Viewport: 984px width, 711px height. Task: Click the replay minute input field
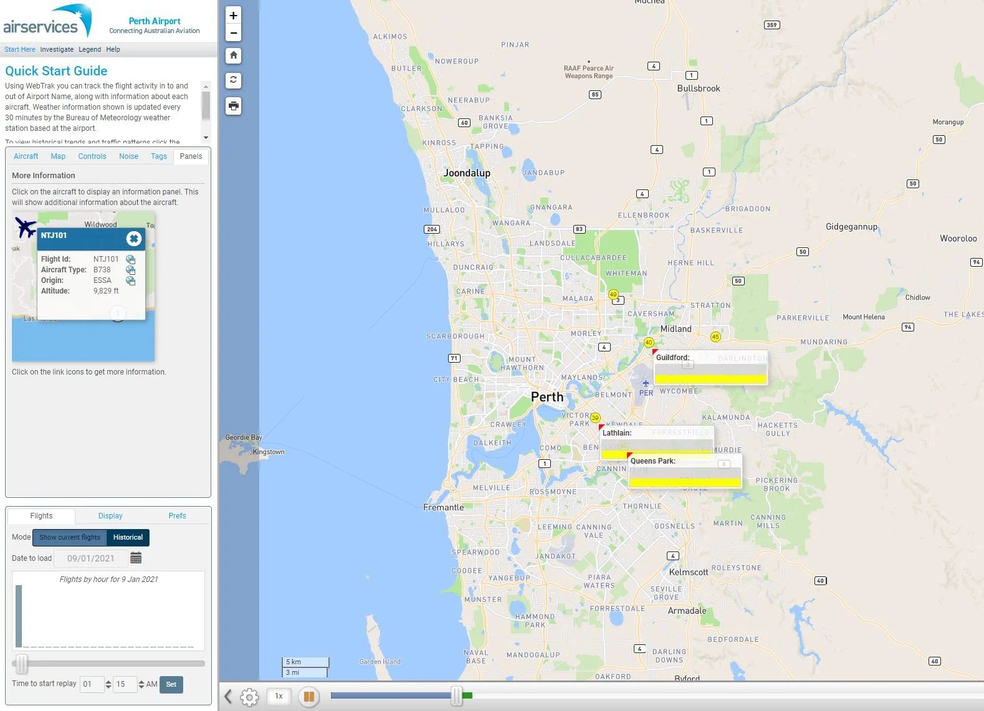pos(125,684)
